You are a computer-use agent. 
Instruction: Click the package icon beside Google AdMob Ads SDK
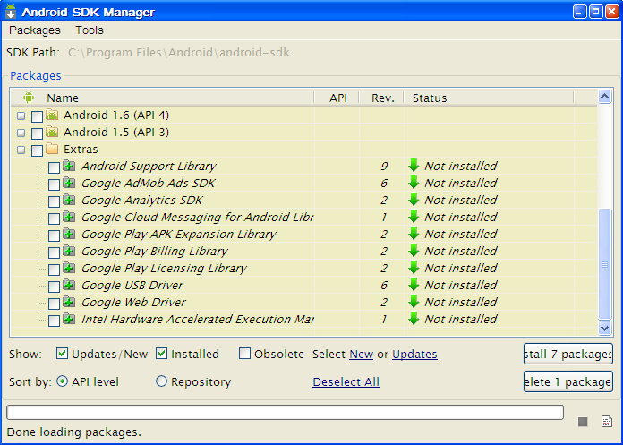(x=69, y=183)
